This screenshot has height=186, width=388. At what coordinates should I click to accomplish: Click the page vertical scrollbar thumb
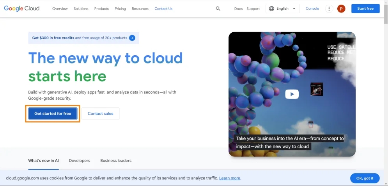point(386,14)
